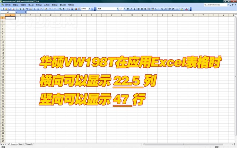
Task: Click the Cut scissors icon
Action: coord(34,9)
